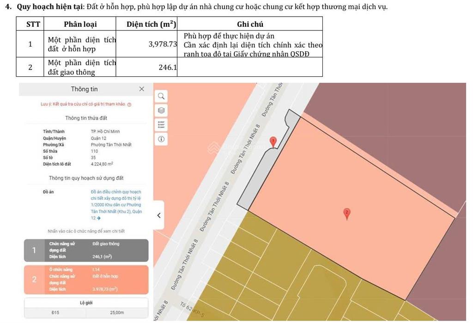
Task: Click the Thông tin quy hoạch sử dụng đất heading
Action: (86, 178)
